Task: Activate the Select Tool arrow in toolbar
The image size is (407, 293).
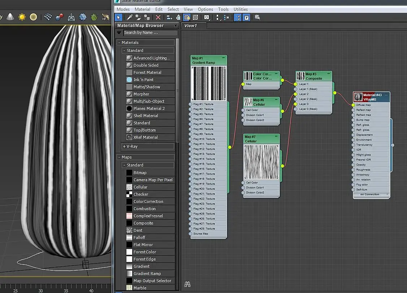Action: pos(118,17)
